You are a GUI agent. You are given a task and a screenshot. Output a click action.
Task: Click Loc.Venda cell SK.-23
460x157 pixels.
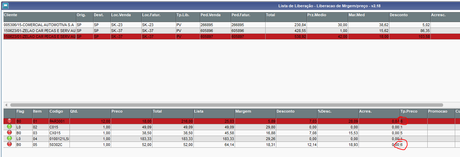(126, 25)
